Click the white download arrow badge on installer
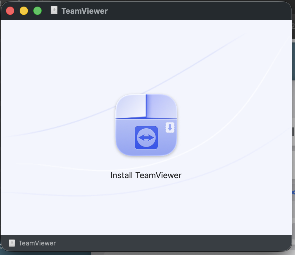This screenshot has width=295, height=255. (x=170, y=128)
